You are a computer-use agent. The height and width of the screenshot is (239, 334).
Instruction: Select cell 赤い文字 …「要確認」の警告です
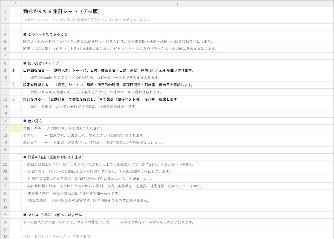click(x=177, y=143)
